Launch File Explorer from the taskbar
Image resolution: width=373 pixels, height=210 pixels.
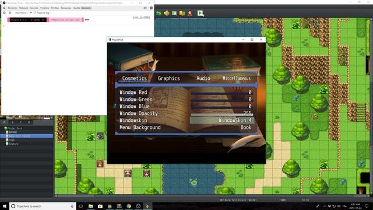(x=91, y=206)
